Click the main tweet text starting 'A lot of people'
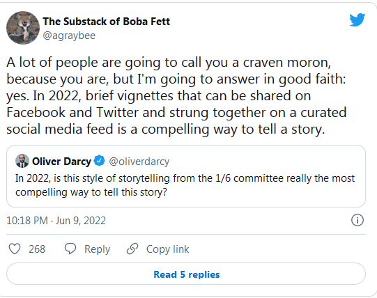 [176, 95]
